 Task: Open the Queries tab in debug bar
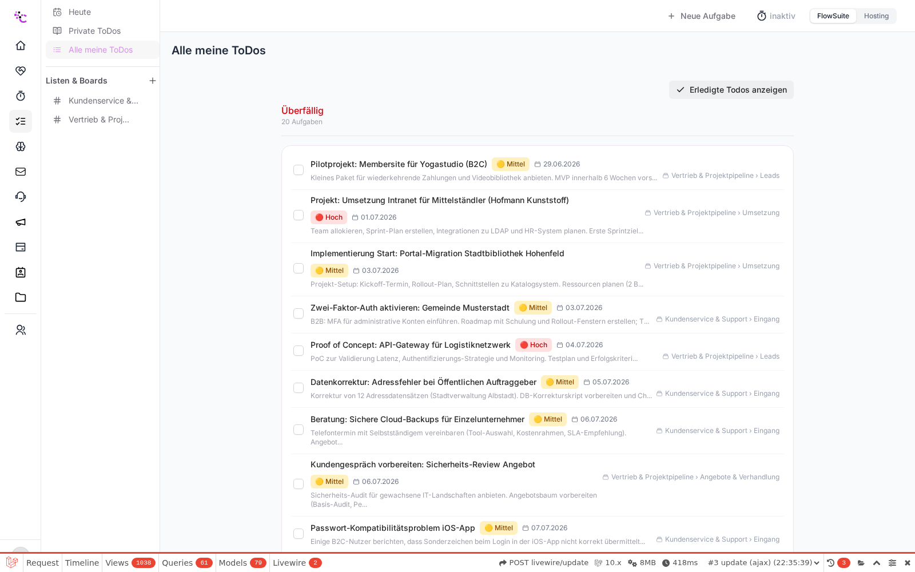pyautogui.click(x=187, y=563)
